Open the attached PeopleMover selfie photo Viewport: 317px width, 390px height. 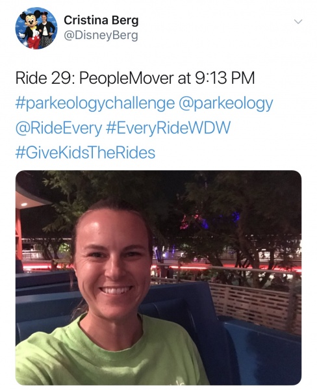pos(158,278)
